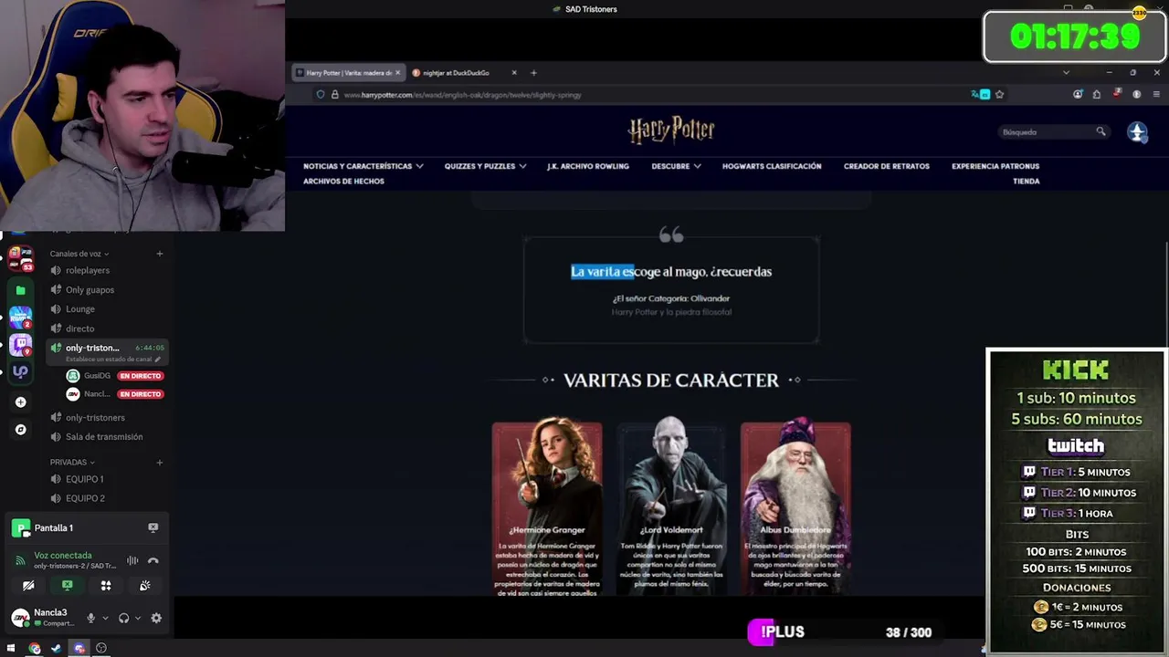Open the Discord server with 53 badge

20,259
